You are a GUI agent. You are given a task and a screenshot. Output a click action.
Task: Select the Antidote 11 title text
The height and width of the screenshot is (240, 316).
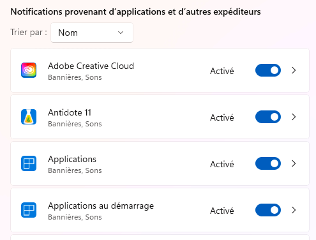(70, 112)
